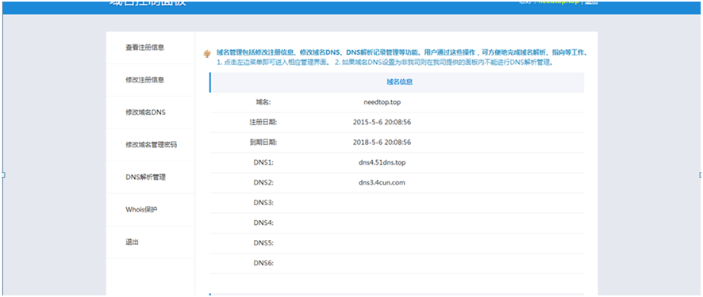This screenshot has height=297, width=703.
Task: Click the DNS5: label
Action: pyautogui.click(x=263, y=243)
